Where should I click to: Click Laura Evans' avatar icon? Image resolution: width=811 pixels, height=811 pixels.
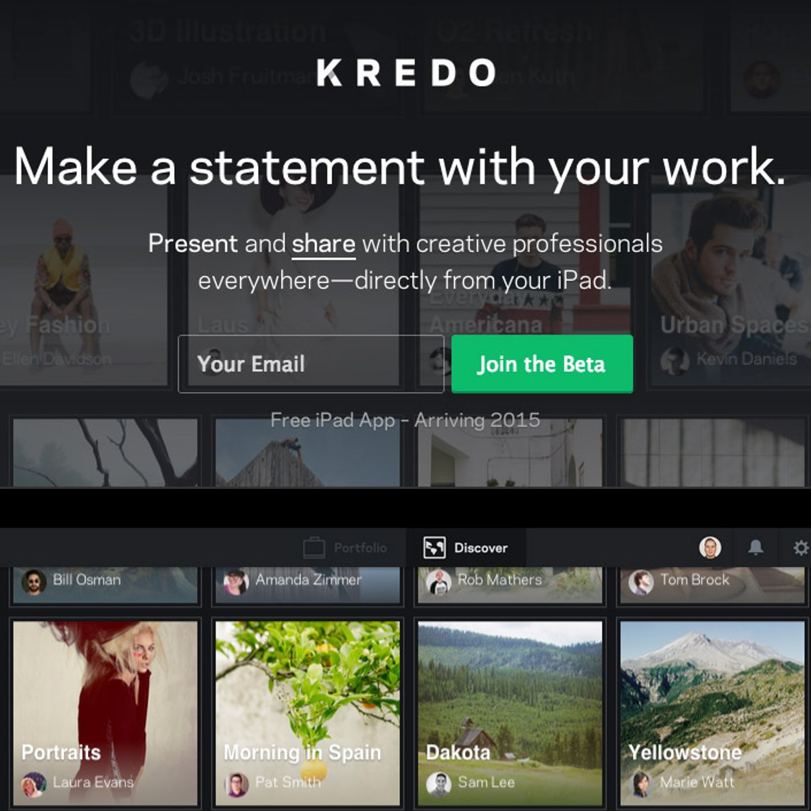click(x=34, y=784)
